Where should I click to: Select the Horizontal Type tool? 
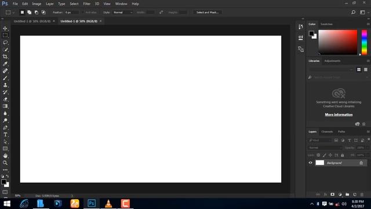click(5, 135)
